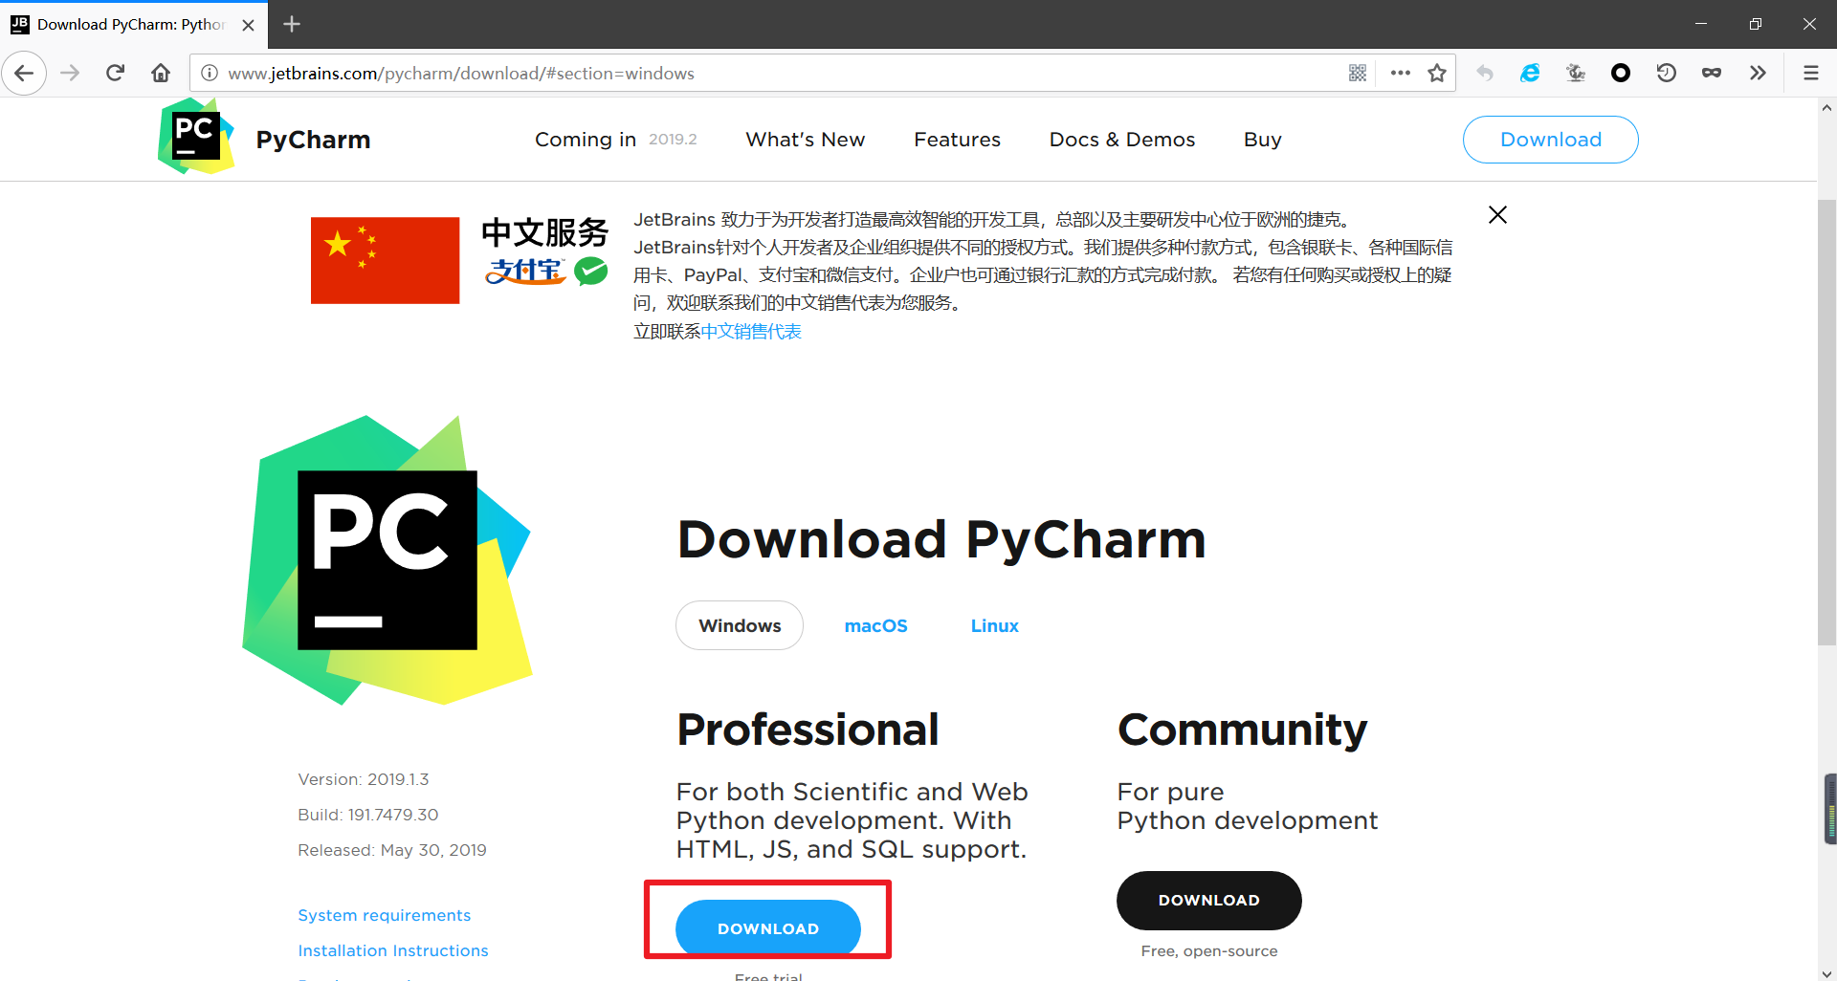Download PyCharm Community black button

point(1208,900)
